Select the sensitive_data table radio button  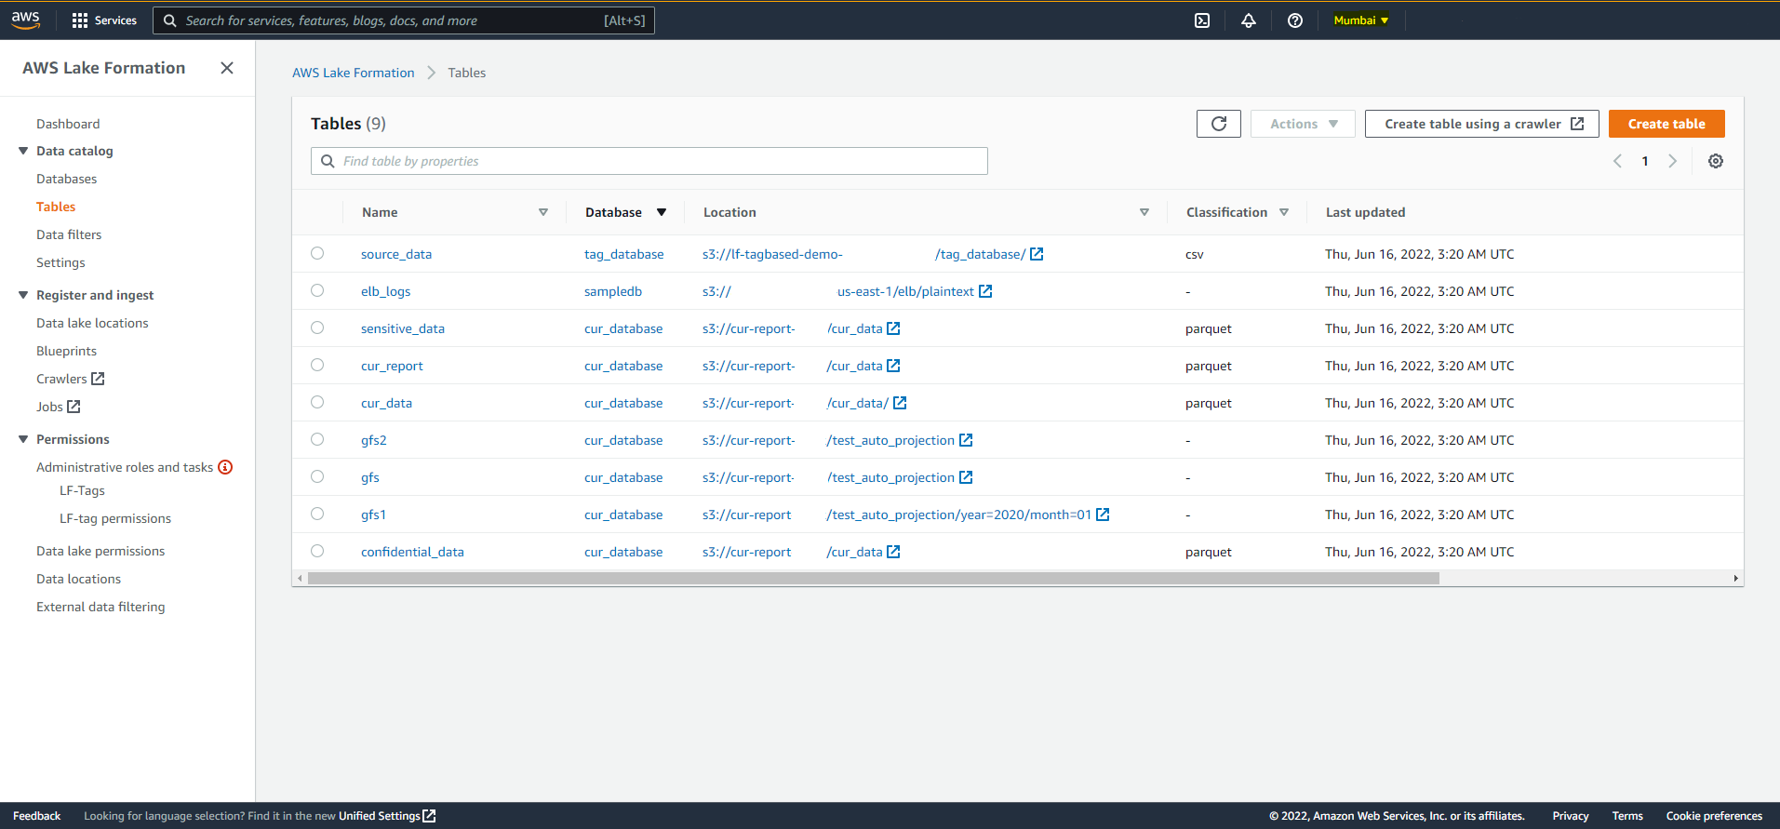(317, 328)
